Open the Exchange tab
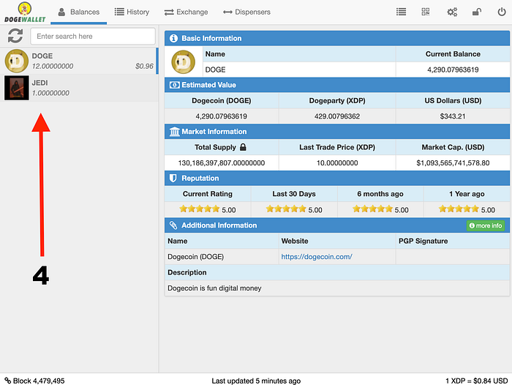 coord(186,12)
